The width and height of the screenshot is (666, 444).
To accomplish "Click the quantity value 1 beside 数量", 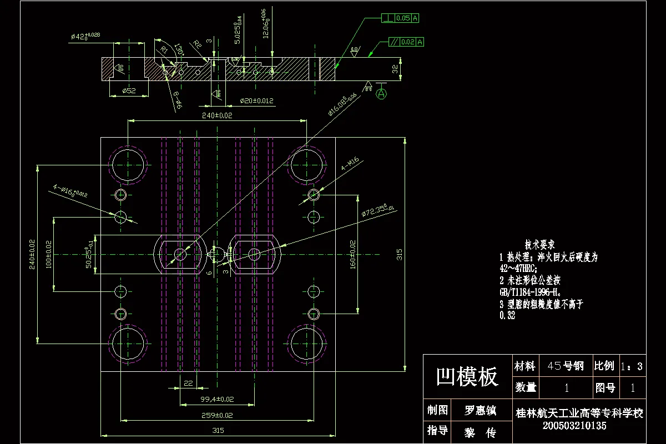I will pos(566,387).
